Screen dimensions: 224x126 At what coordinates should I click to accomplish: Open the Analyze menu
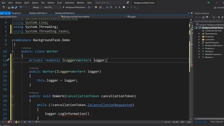[51, 2]
